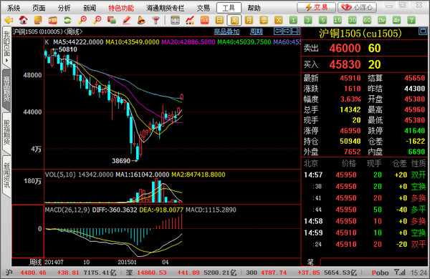This screenshot has width=430, height=279.
Task: Select monthly 月 period icon
Action: click(249, 20)
